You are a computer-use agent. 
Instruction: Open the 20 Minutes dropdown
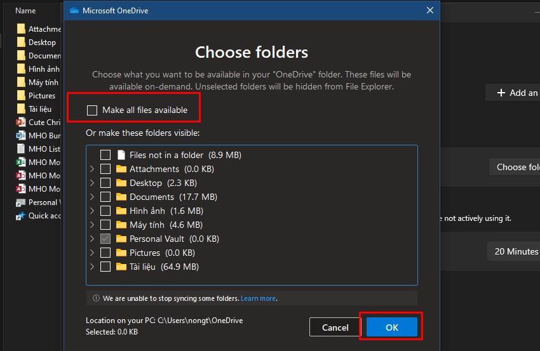coord(514,251)
